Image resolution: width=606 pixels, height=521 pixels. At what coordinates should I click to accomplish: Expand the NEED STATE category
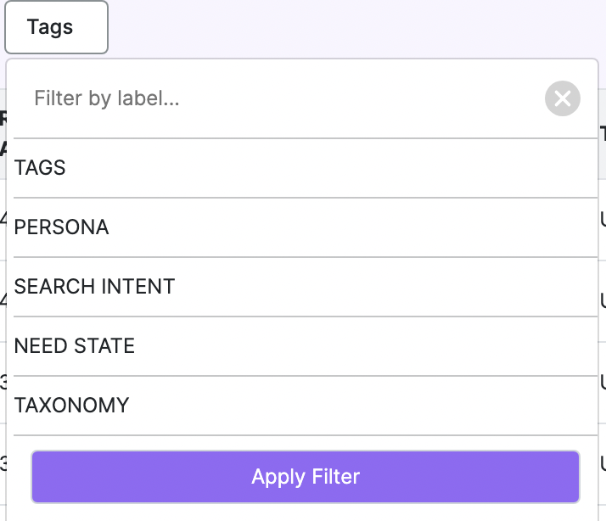click(306, 346)
